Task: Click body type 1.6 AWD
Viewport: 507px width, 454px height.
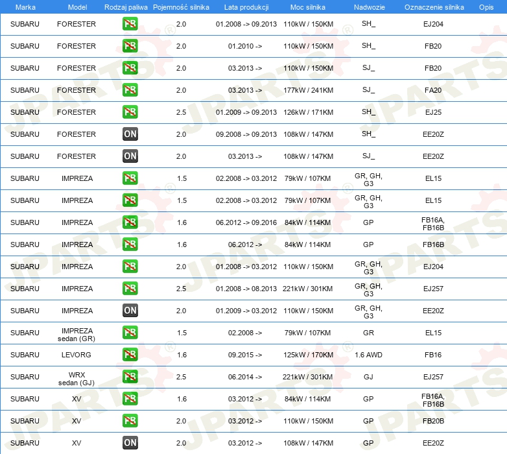Action: (368, 355)
